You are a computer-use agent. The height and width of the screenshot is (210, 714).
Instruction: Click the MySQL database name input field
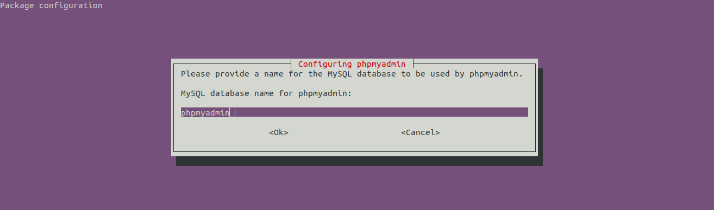tap(354, 112)
